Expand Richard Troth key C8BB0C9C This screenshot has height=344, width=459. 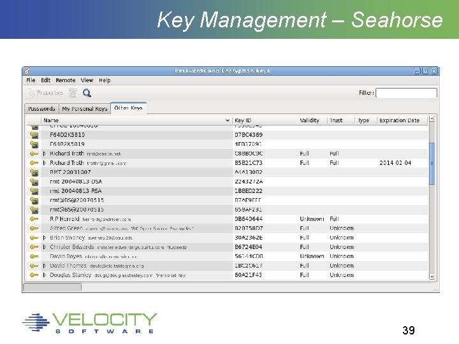pyautogui.click(x=45, y=154)
